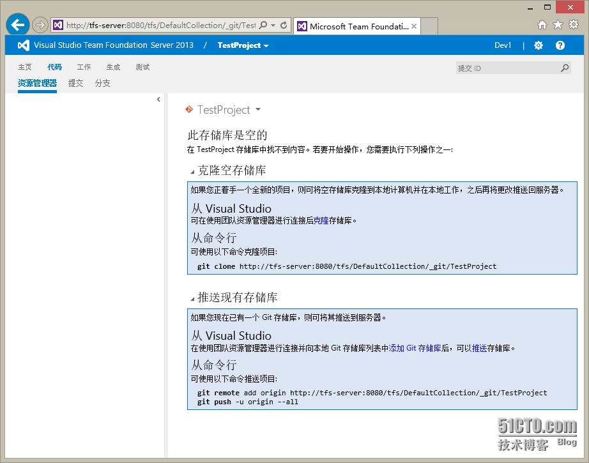Open the 工作 hub
The width and height of the screenshot is (589, 463).
[x=84, y=67]
